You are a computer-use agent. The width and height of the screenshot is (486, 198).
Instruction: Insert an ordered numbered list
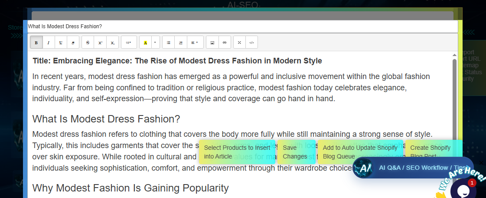tap(181, 43)
